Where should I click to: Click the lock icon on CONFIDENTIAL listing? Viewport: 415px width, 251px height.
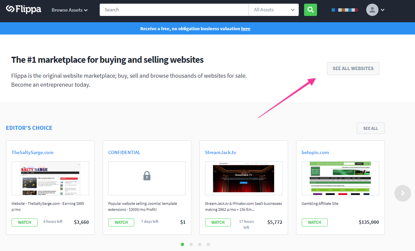pyautogui.click(x=147, y=176)
